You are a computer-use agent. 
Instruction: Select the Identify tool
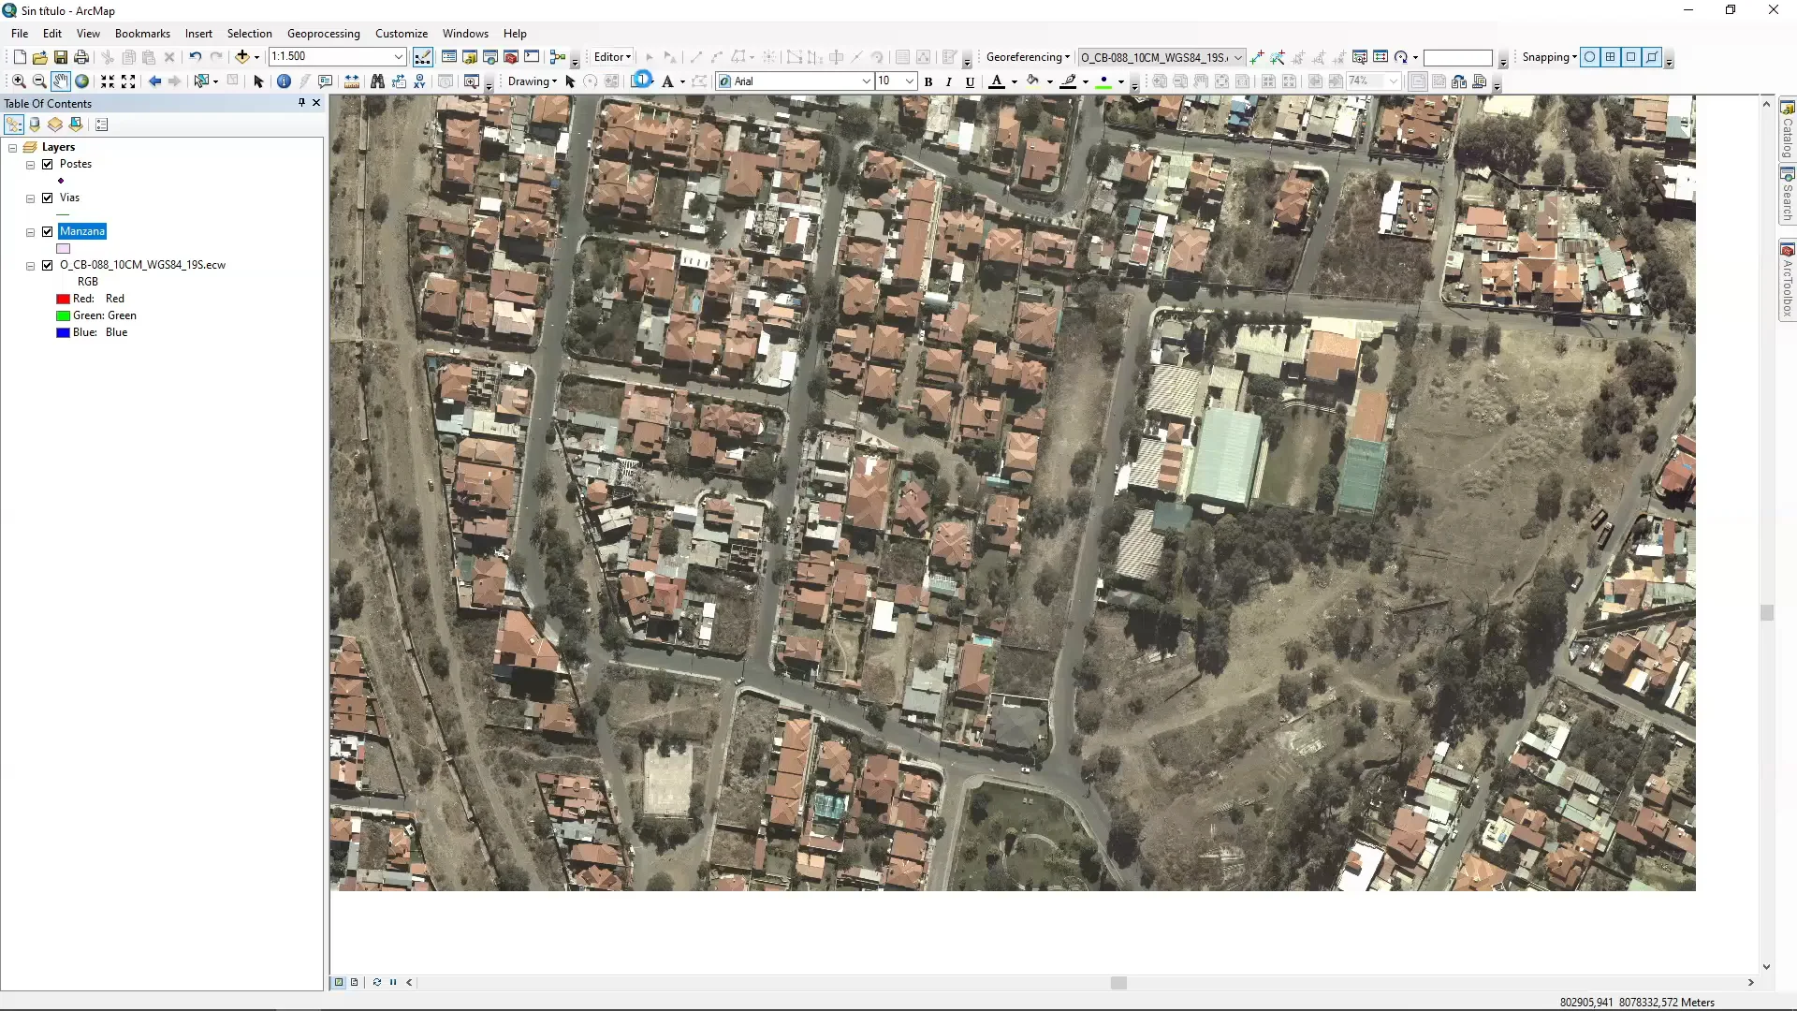pyautogui.click(x=284, y=81)
